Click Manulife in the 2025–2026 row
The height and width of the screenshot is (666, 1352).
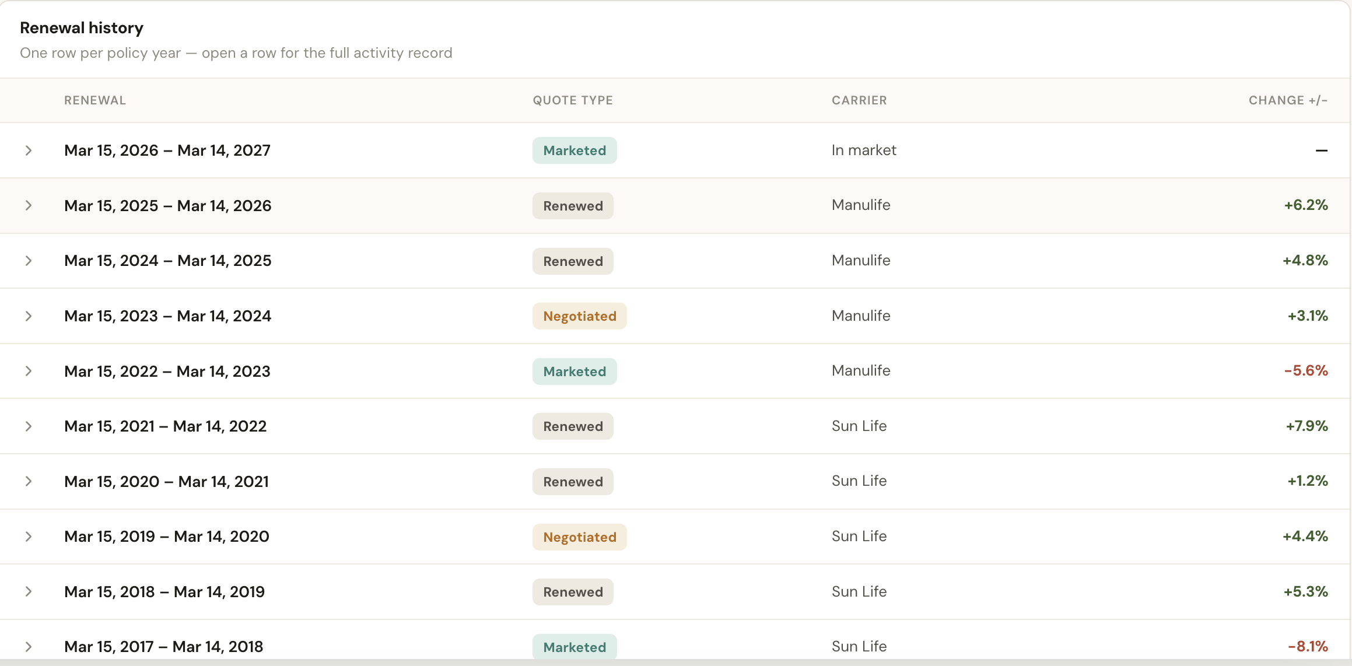(x=861, y=205)
